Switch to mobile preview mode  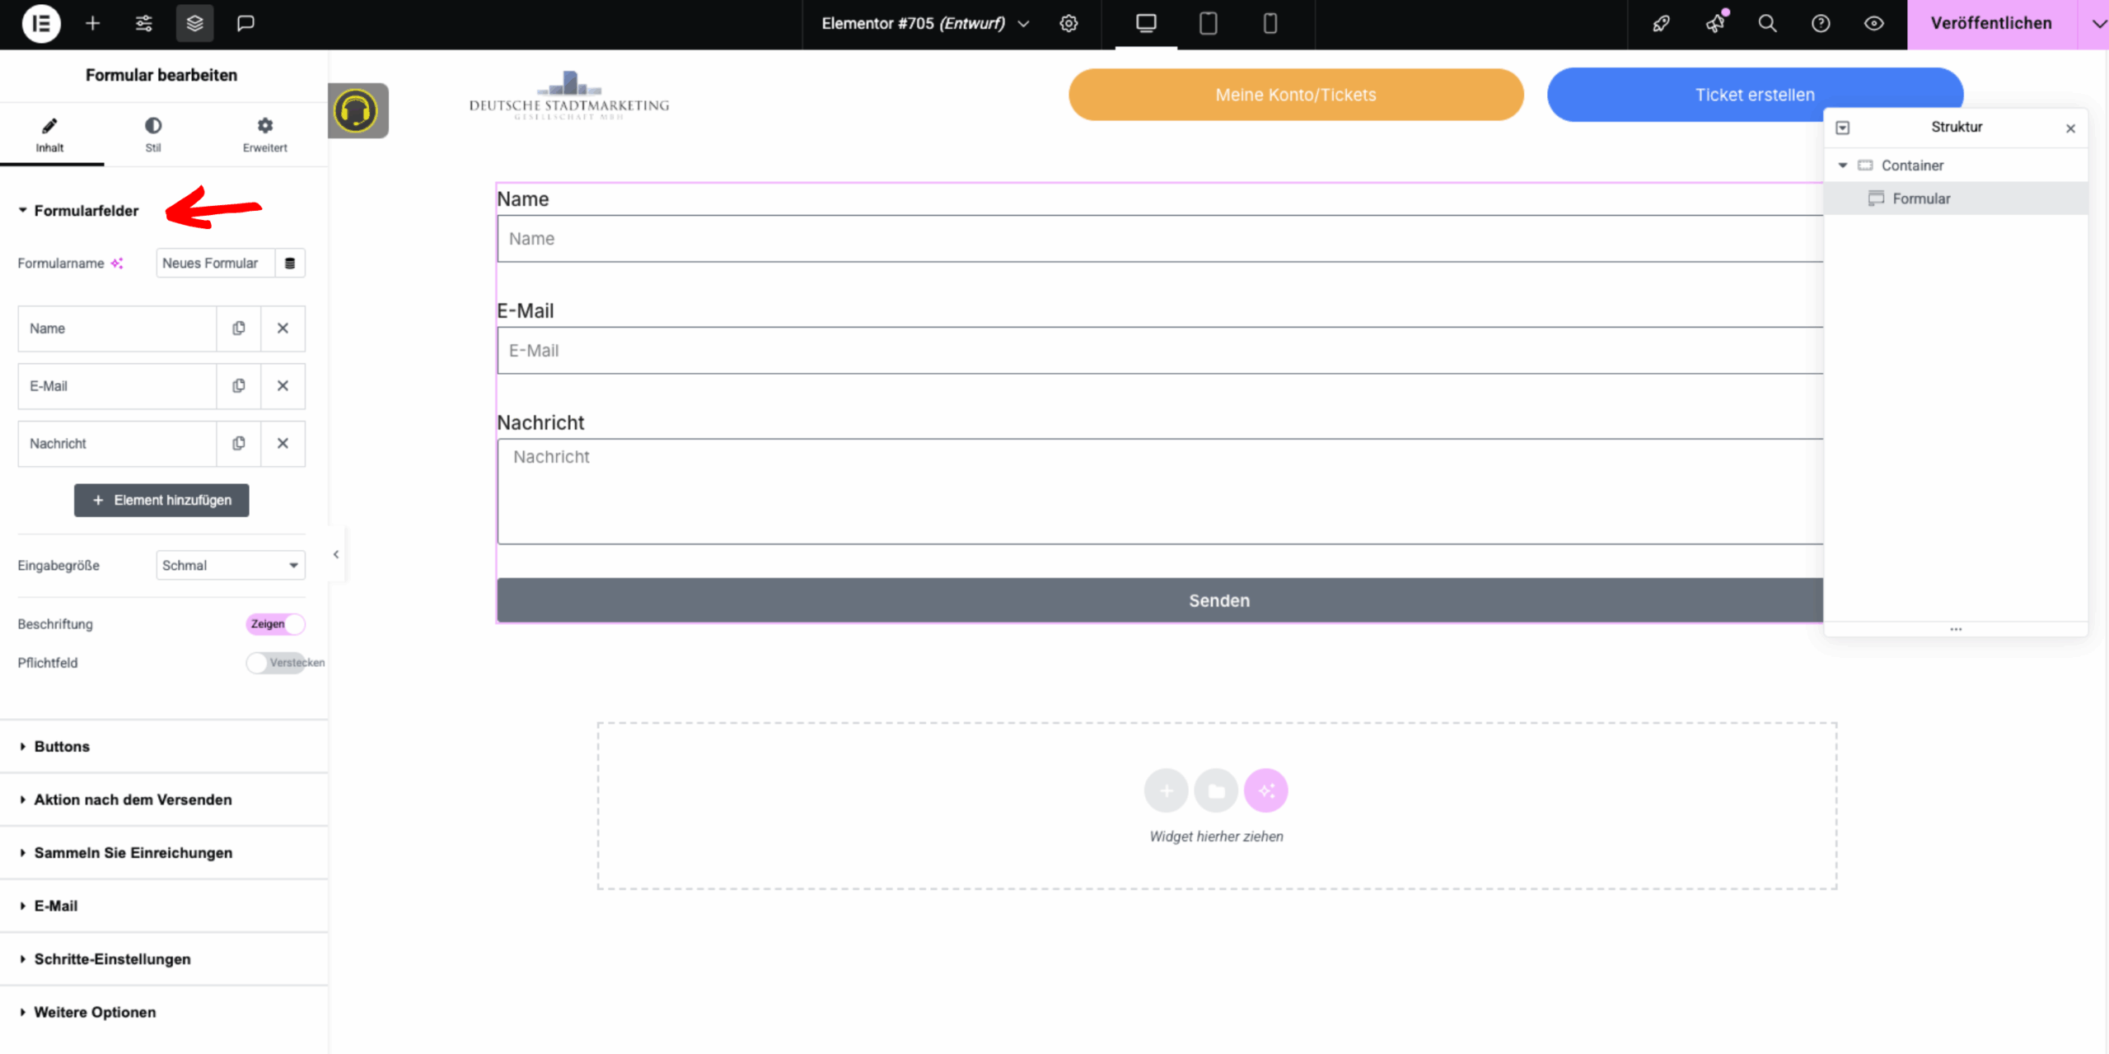pos(1270,23)
